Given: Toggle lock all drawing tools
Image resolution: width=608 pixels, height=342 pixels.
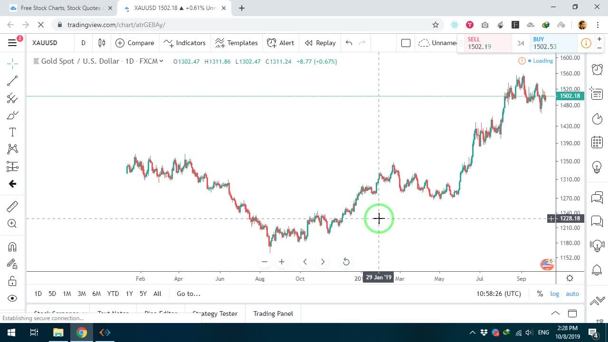Looking at the screenshot, I should [12, 281].
